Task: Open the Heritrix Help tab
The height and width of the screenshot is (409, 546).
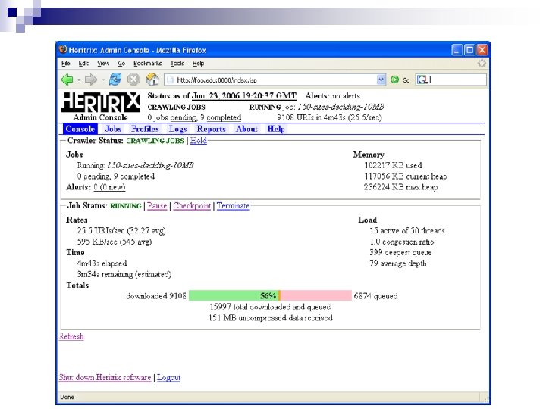Action: [276, 129]
